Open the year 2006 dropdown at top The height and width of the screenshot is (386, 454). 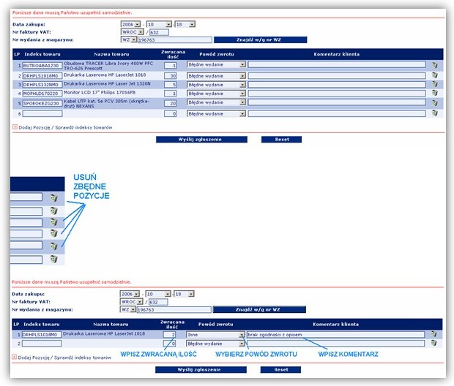[x=130, y=24]
